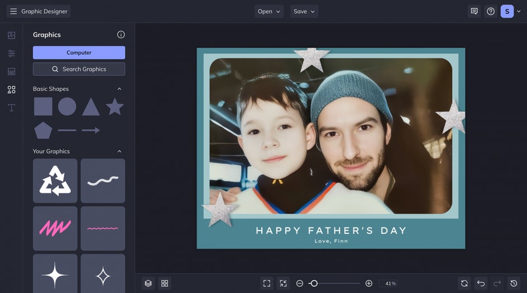Click the fit to screen icon
This screenshot has width=527, height=293.
(x=267, y=284)
